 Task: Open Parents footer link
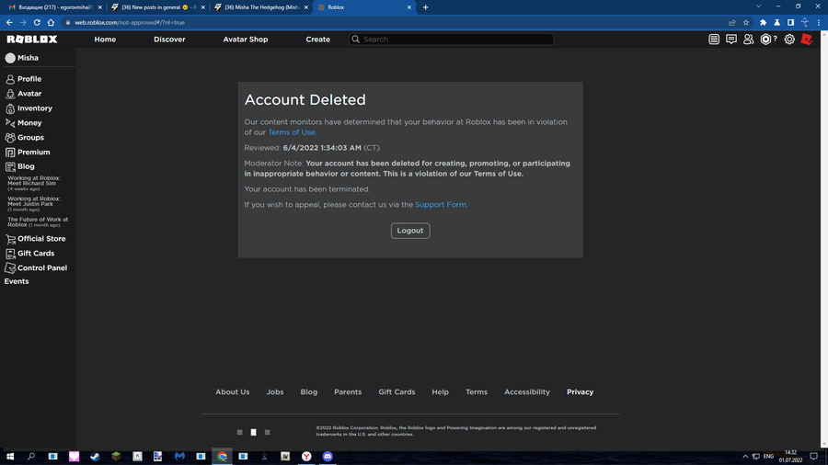tap(348, 391)
